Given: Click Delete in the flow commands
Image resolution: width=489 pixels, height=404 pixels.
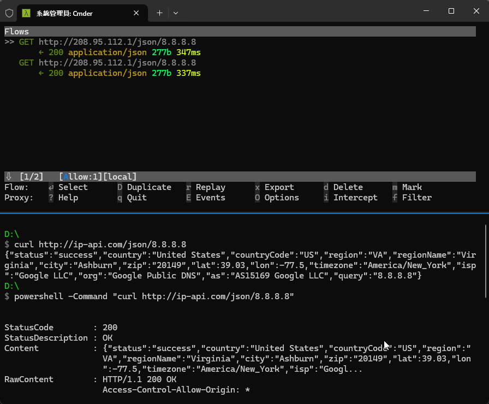Looking at the screenshot, I should click(x=348, y=187).
